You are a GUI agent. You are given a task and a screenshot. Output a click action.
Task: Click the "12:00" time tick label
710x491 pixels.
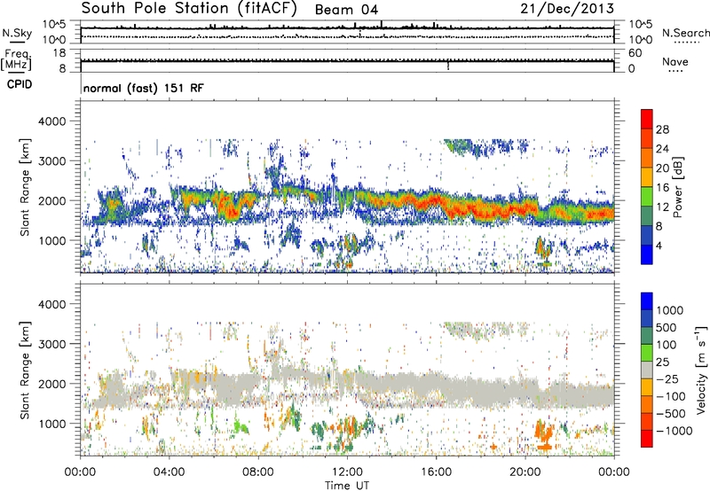coord(347,472)
